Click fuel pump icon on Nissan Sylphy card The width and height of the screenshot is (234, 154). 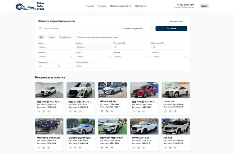tap(107, 111)
